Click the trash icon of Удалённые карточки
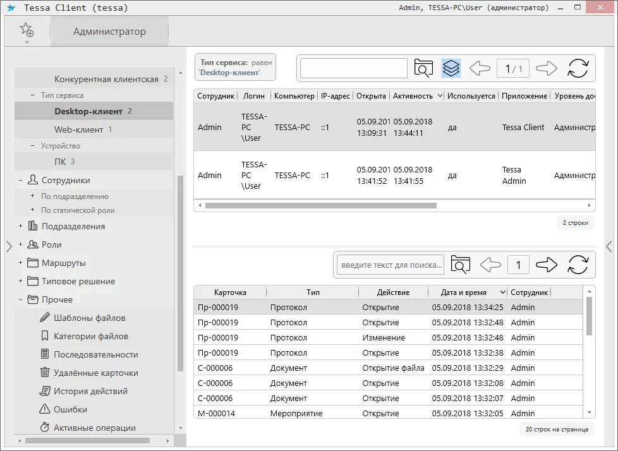Screen dimensions: 618x451 coord(45,372)
